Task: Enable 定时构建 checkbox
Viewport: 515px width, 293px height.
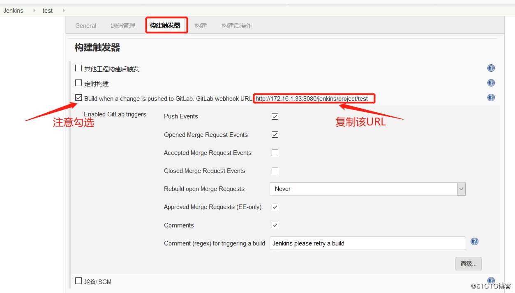Action: coord(79,83)
